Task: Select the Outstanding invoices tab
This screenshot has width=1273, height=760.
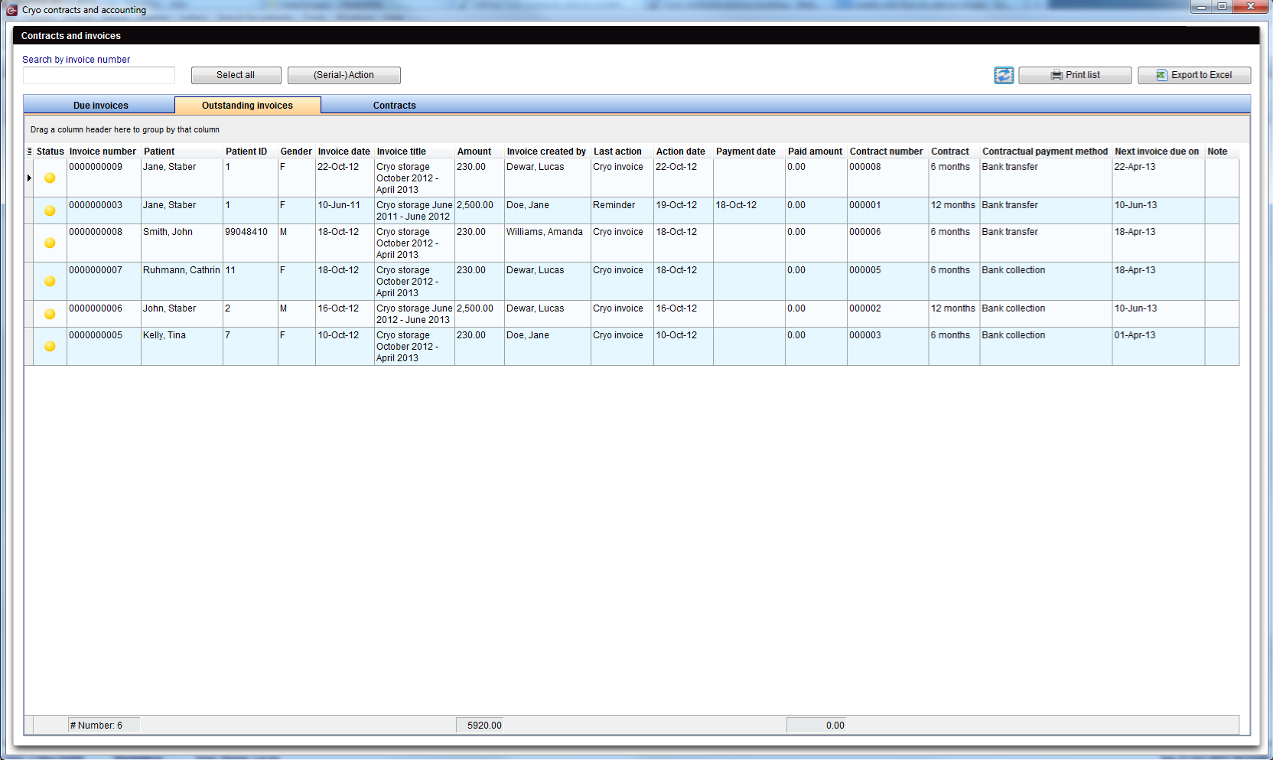Action: click(247, 106)
